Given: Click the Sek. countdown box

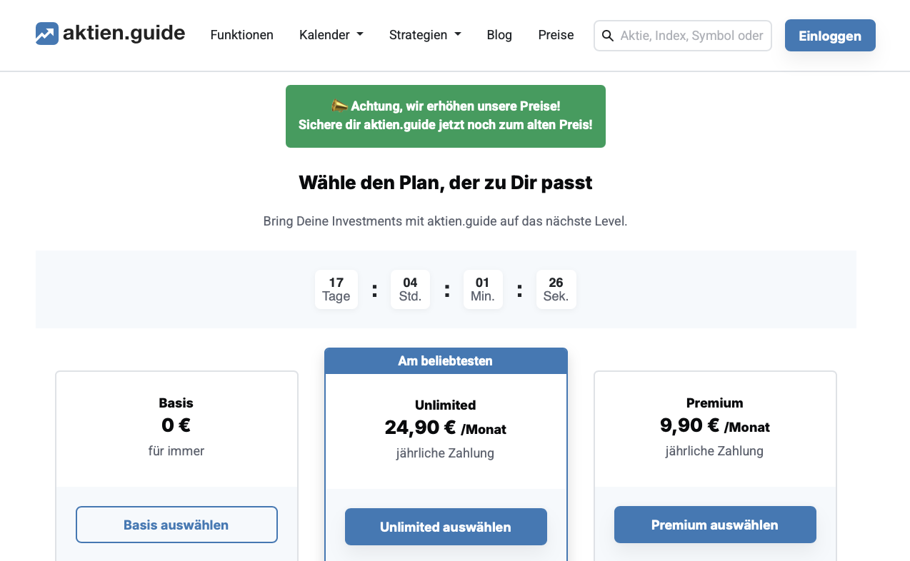Looking at the screenshot, I should tap(556, 289).
